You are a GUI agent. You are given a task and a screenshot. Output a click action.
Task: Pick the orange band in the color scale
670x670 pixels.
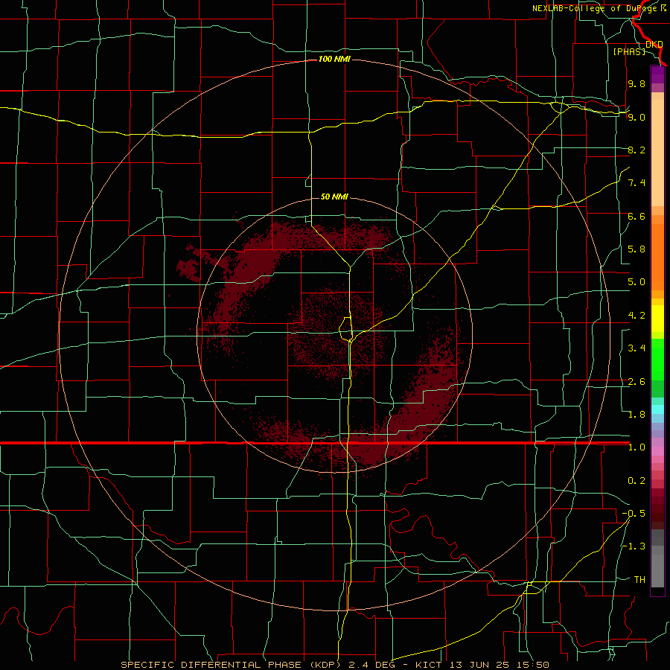click(x=657, y=257)
